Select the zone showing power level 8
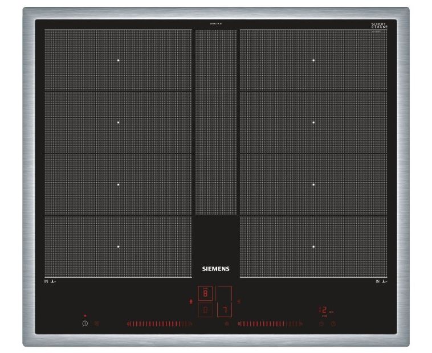Screen dimensions: 432x353 205,294
